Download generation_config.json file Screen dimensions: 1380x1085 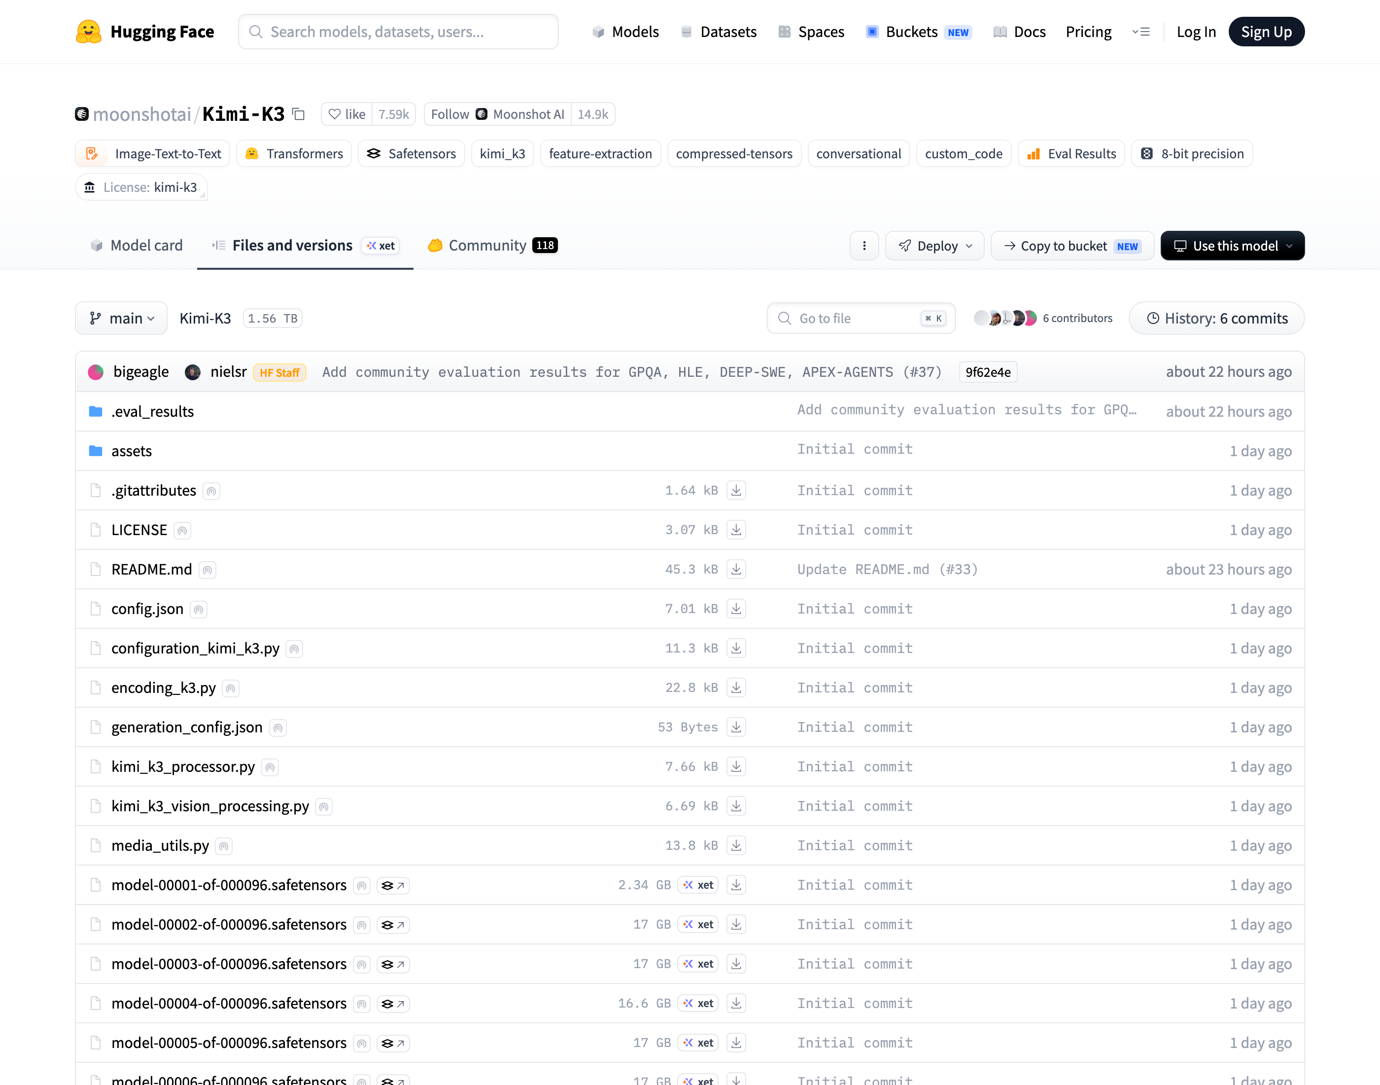(x=736, y=727)
